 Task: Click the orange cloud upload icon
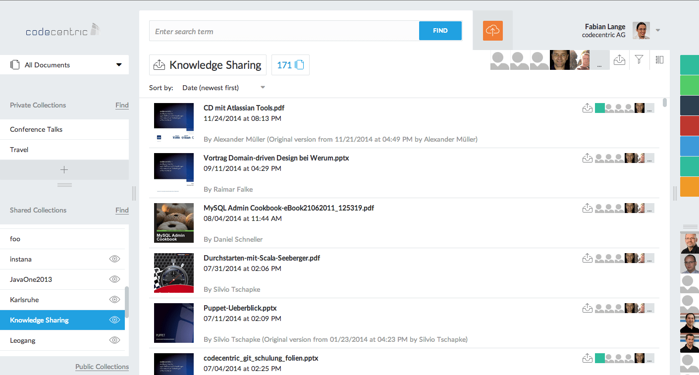coord(492,31)
